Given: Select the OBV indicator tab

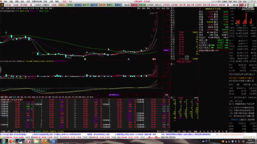Looking at the screenshot, I should click(43, 97).
